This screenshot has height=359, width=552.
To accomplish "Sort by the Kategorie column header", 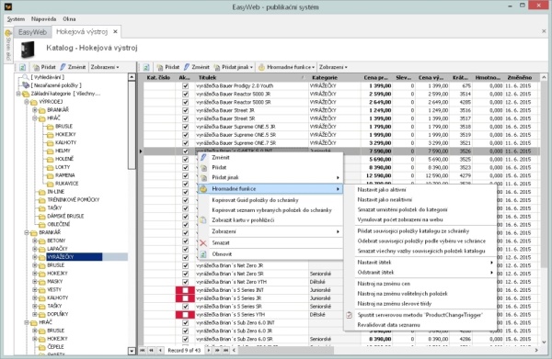I will pyautogui.click(x=335, y=78).
